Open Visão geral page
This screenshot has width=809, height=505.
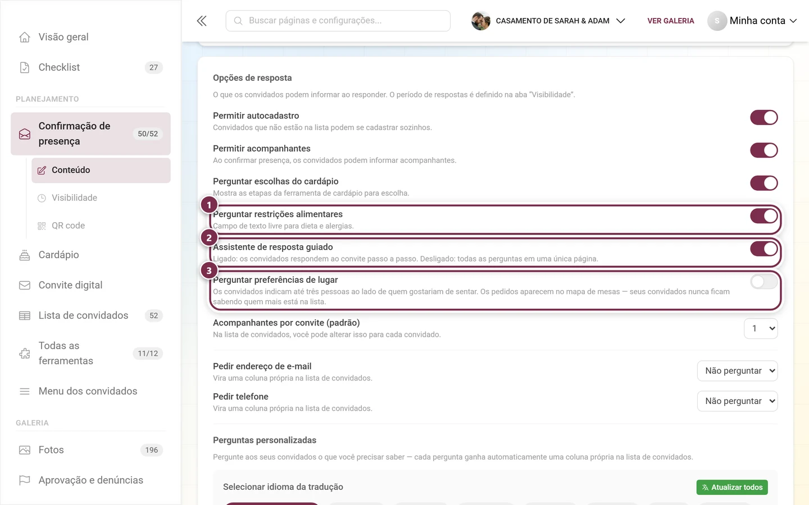pos(90,37)
